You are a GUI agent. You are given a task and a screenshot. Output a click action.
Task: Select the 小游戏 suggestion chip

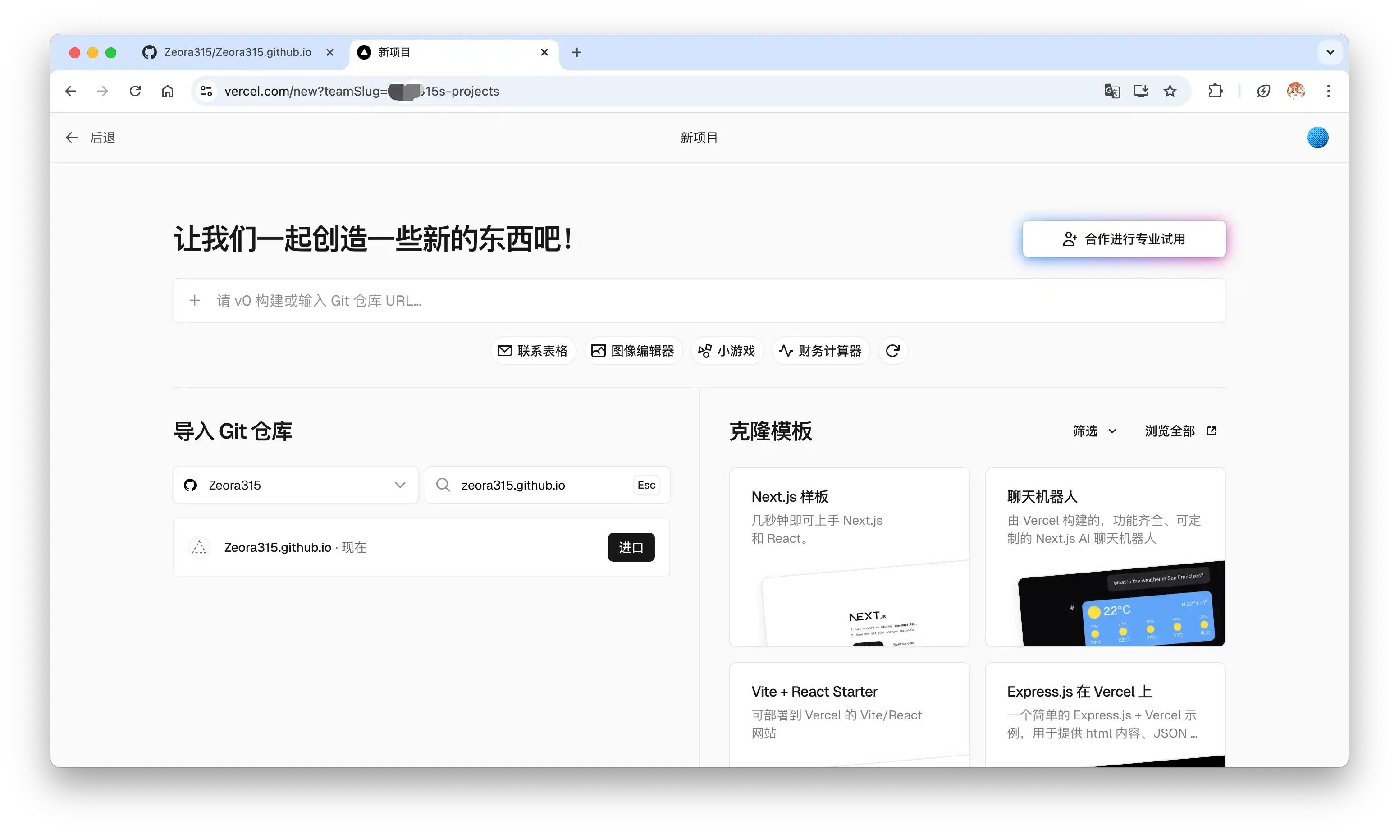point(727,351)
